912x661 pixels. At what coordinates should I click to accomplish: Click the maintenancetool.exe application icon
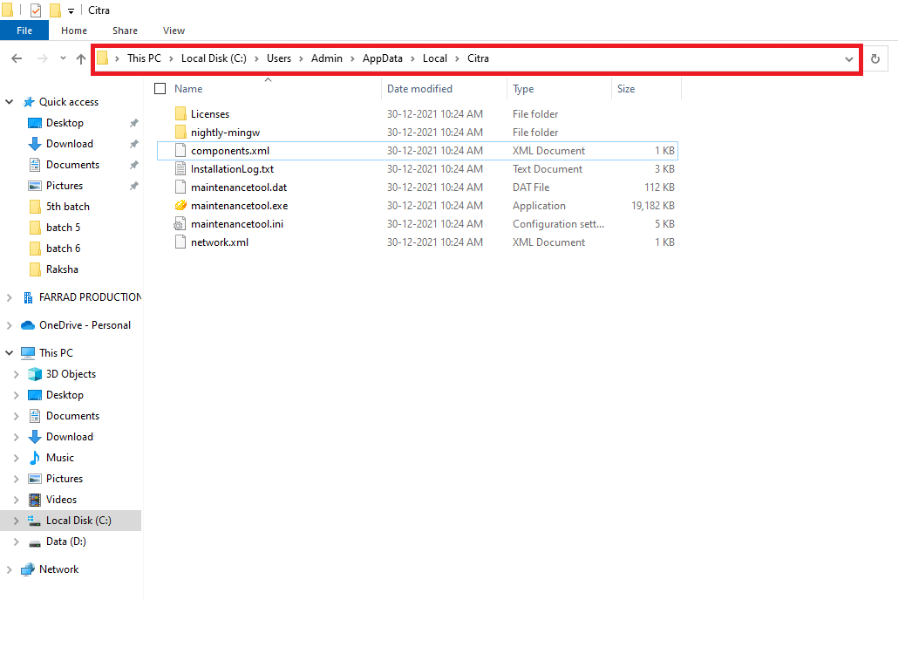pos(180,206)
